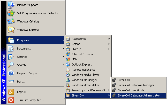Viewport: 167px width, 105px height.
Task: Click the owl icon beside Silver-Owl User Guide
Action: (114, 90)
